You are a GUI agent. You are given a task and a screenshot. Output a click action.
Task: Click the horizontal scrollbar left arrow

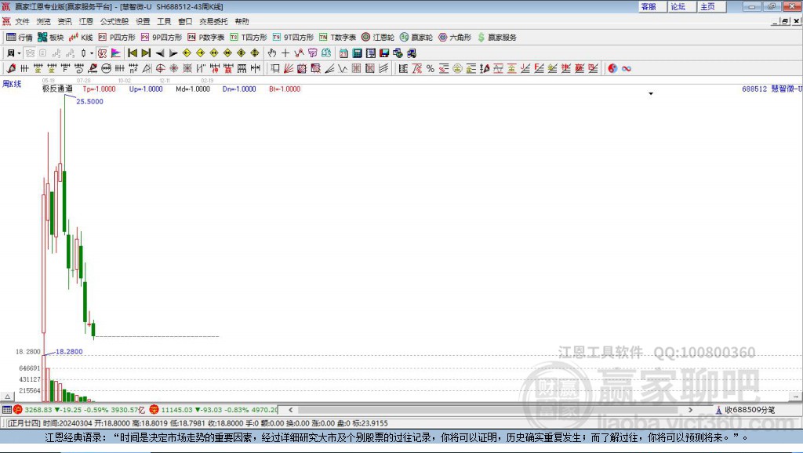coord(291,410)
